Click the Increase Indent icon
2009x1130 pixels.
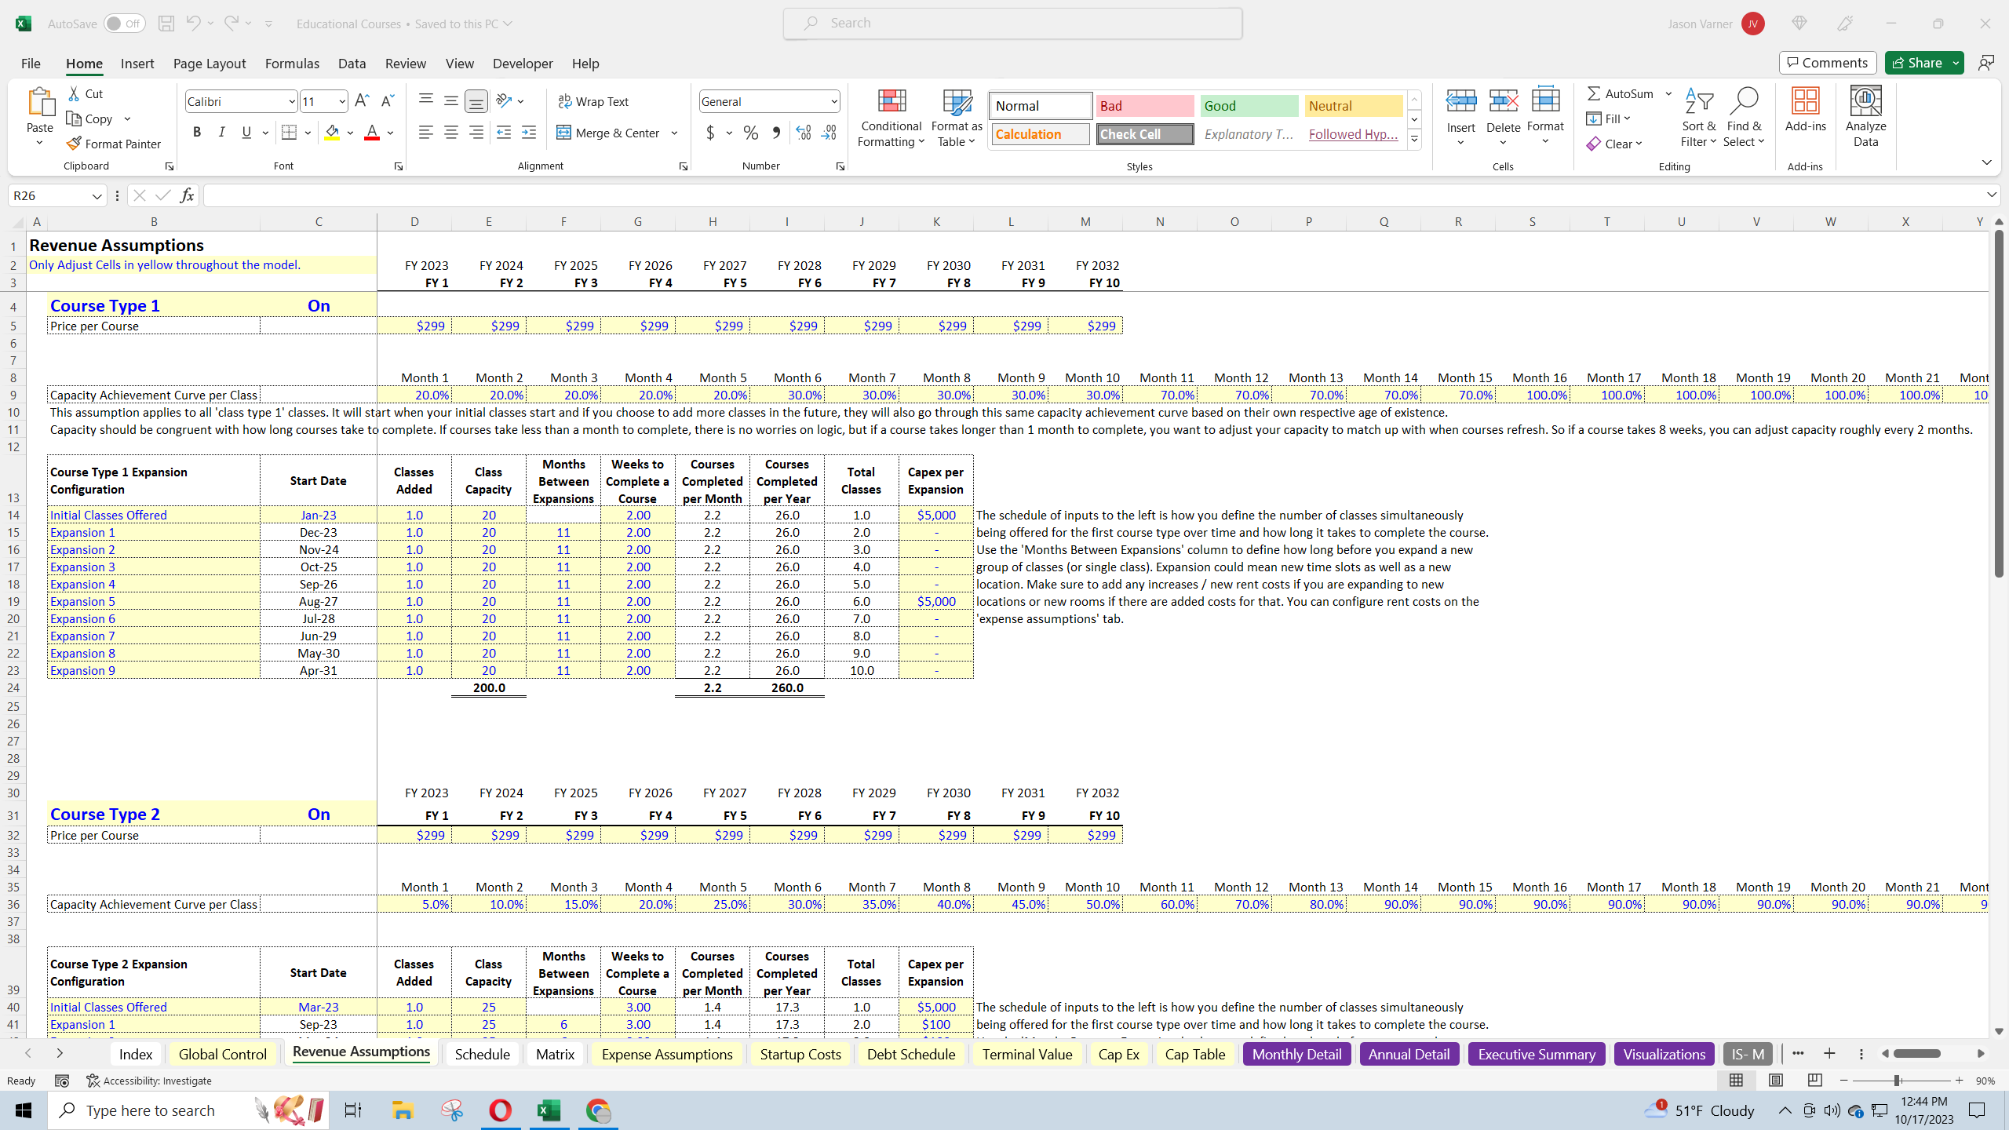529,133
